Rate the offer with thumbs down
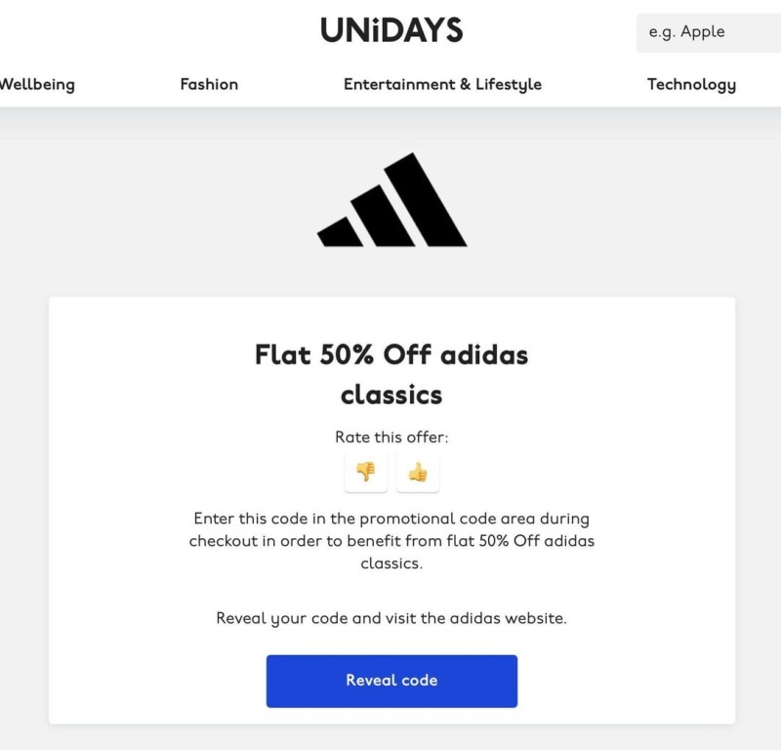 366,473
